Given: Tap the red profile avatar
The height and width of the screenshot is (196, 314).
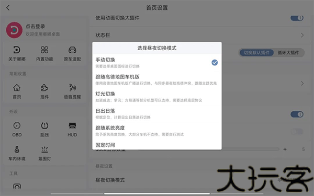Looking at the screenshot, I should tap(14, 30).
